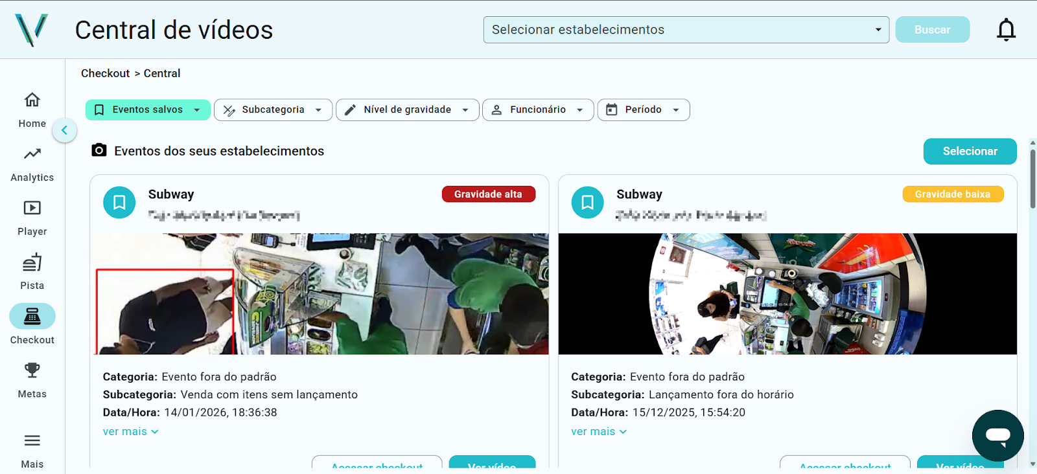
Task: Open Analytics from the sidebar
Action: (x=32, y=154)
